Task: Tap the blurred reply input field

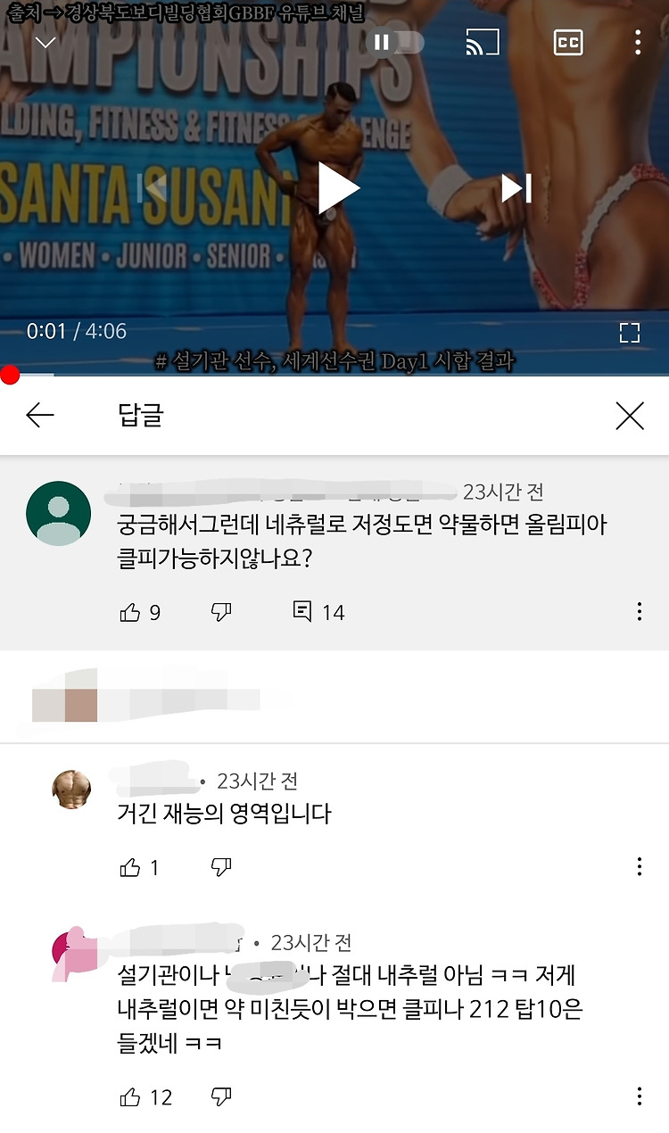Action: 334,697
